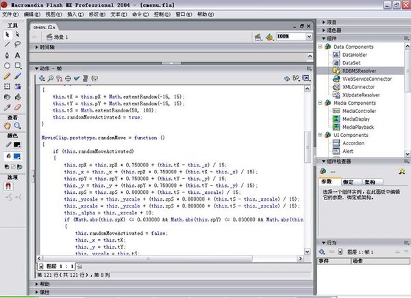Viewport: 411px width, 298px height.
Task: Click the fill color swatch
Action: pos(16,156)
